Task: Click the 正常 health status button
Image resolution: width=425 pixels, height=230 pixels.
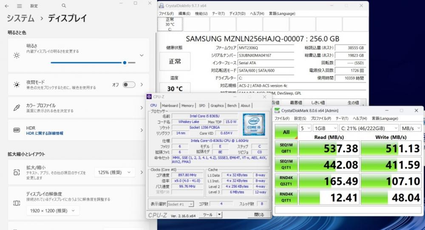Action: [175, 62]
